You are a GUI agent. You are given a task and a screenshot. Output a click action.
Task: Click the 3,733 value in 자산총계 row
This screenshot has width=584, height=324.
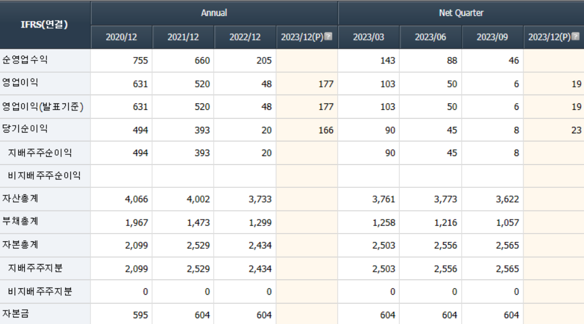tap(261, 200)
